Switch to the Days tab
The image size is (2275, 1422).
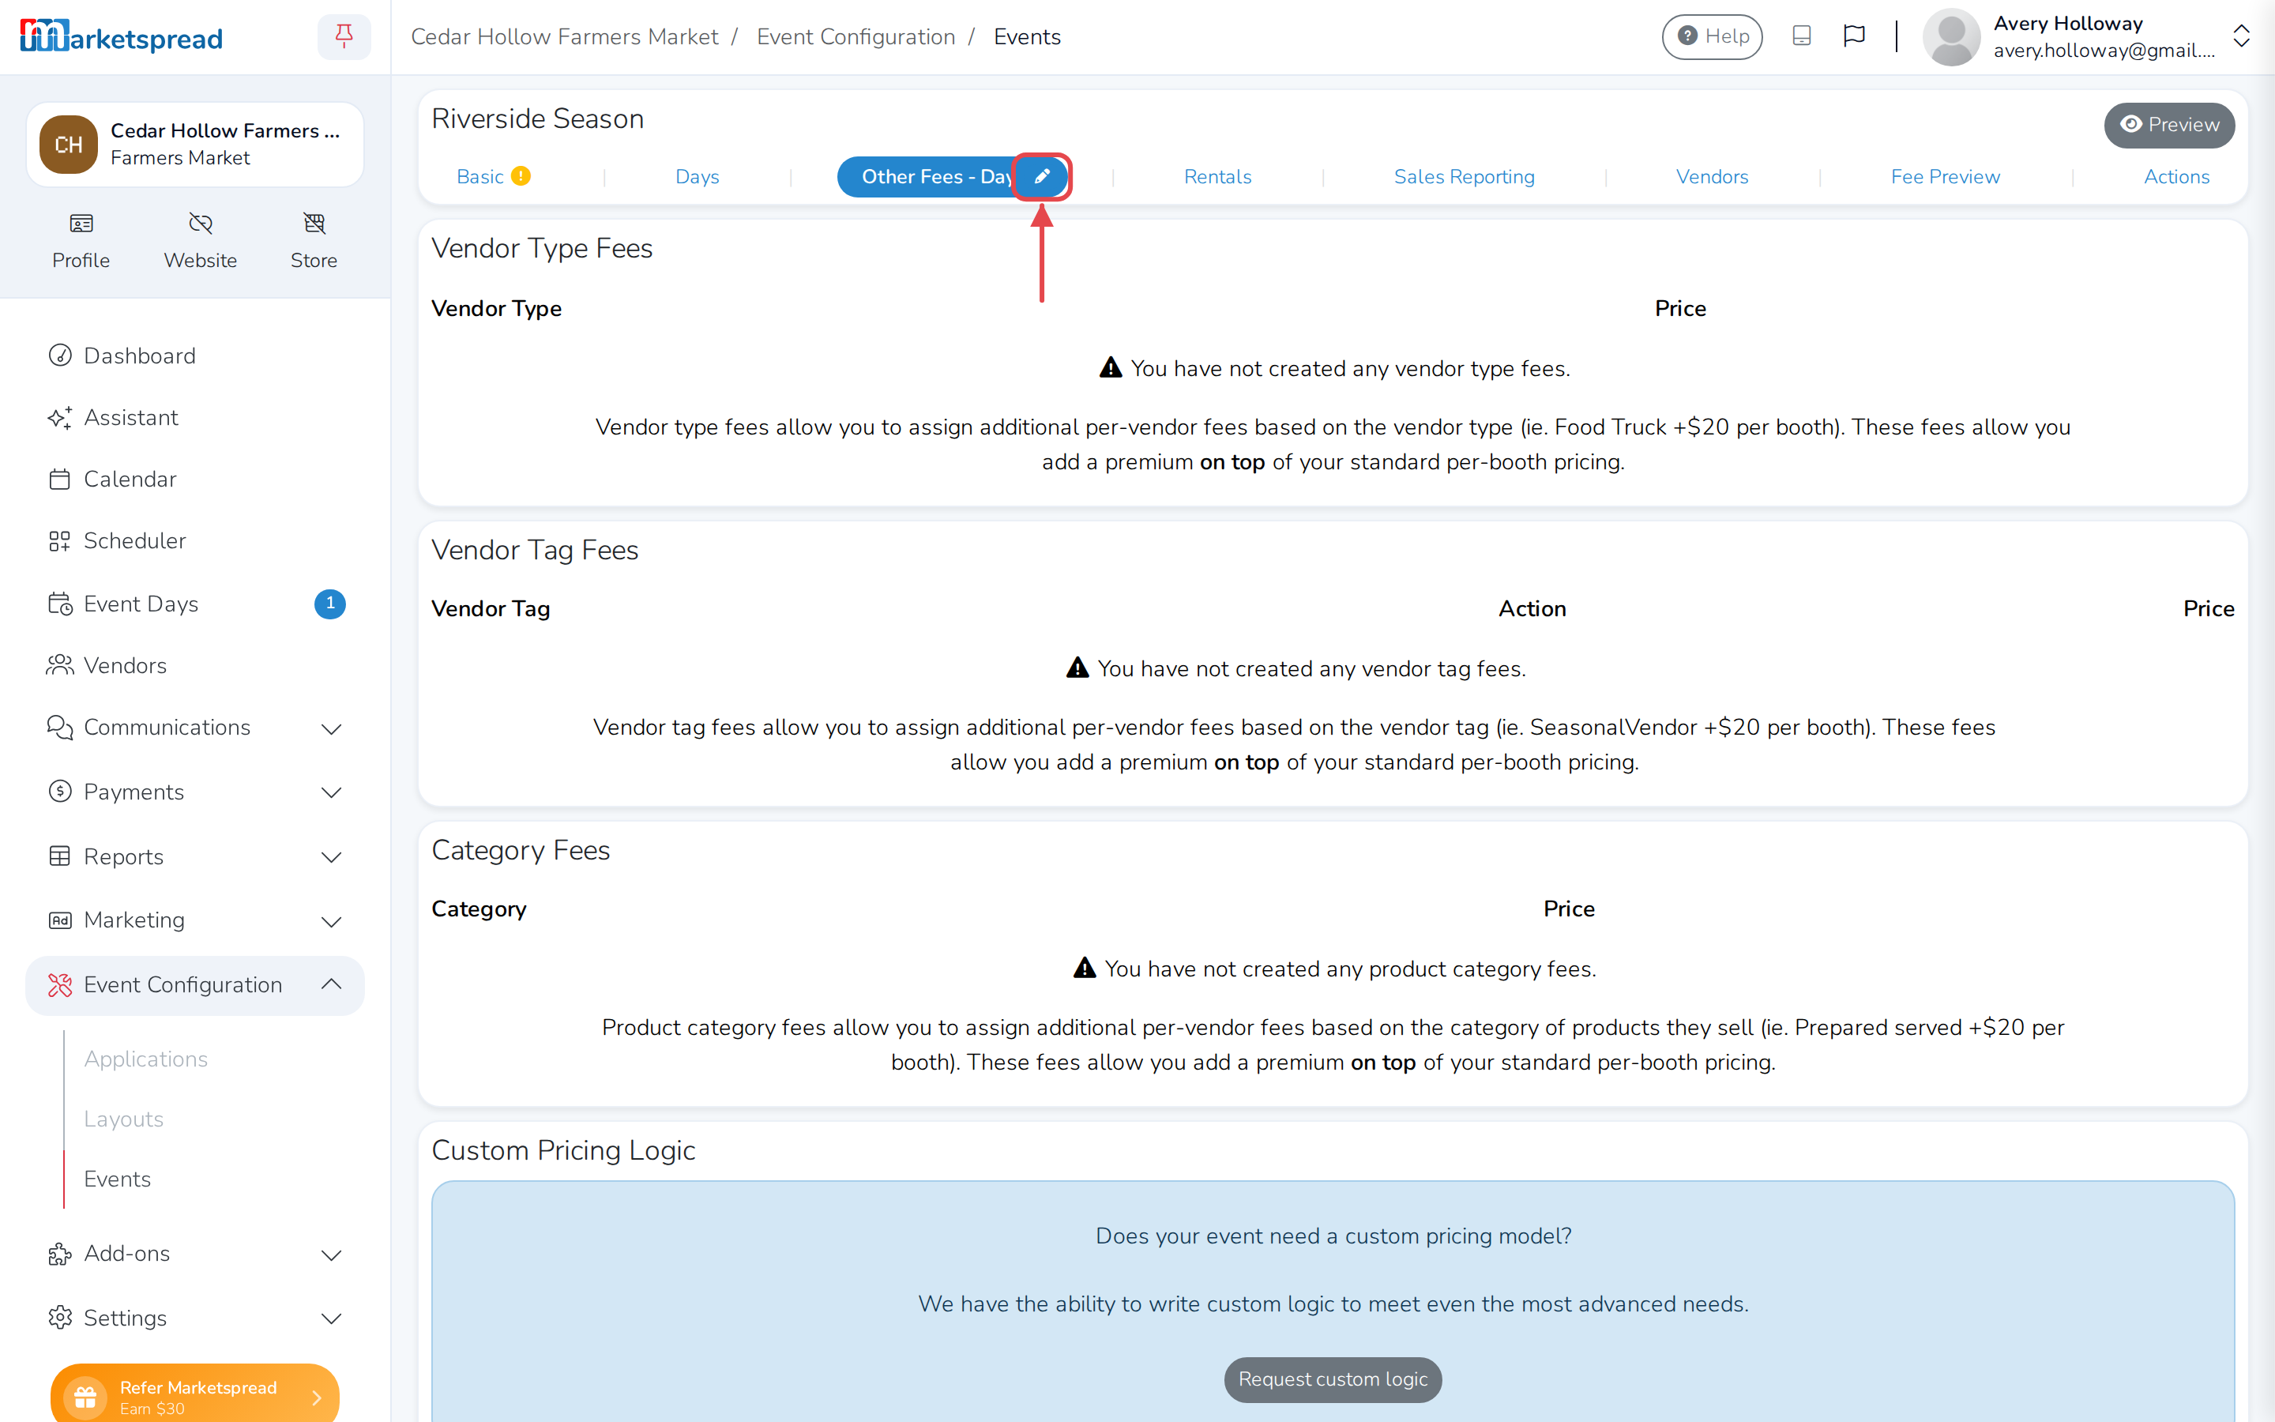[697, 176]
